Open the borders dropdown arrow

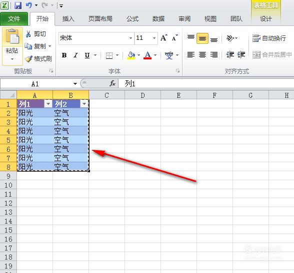point(117,55)
